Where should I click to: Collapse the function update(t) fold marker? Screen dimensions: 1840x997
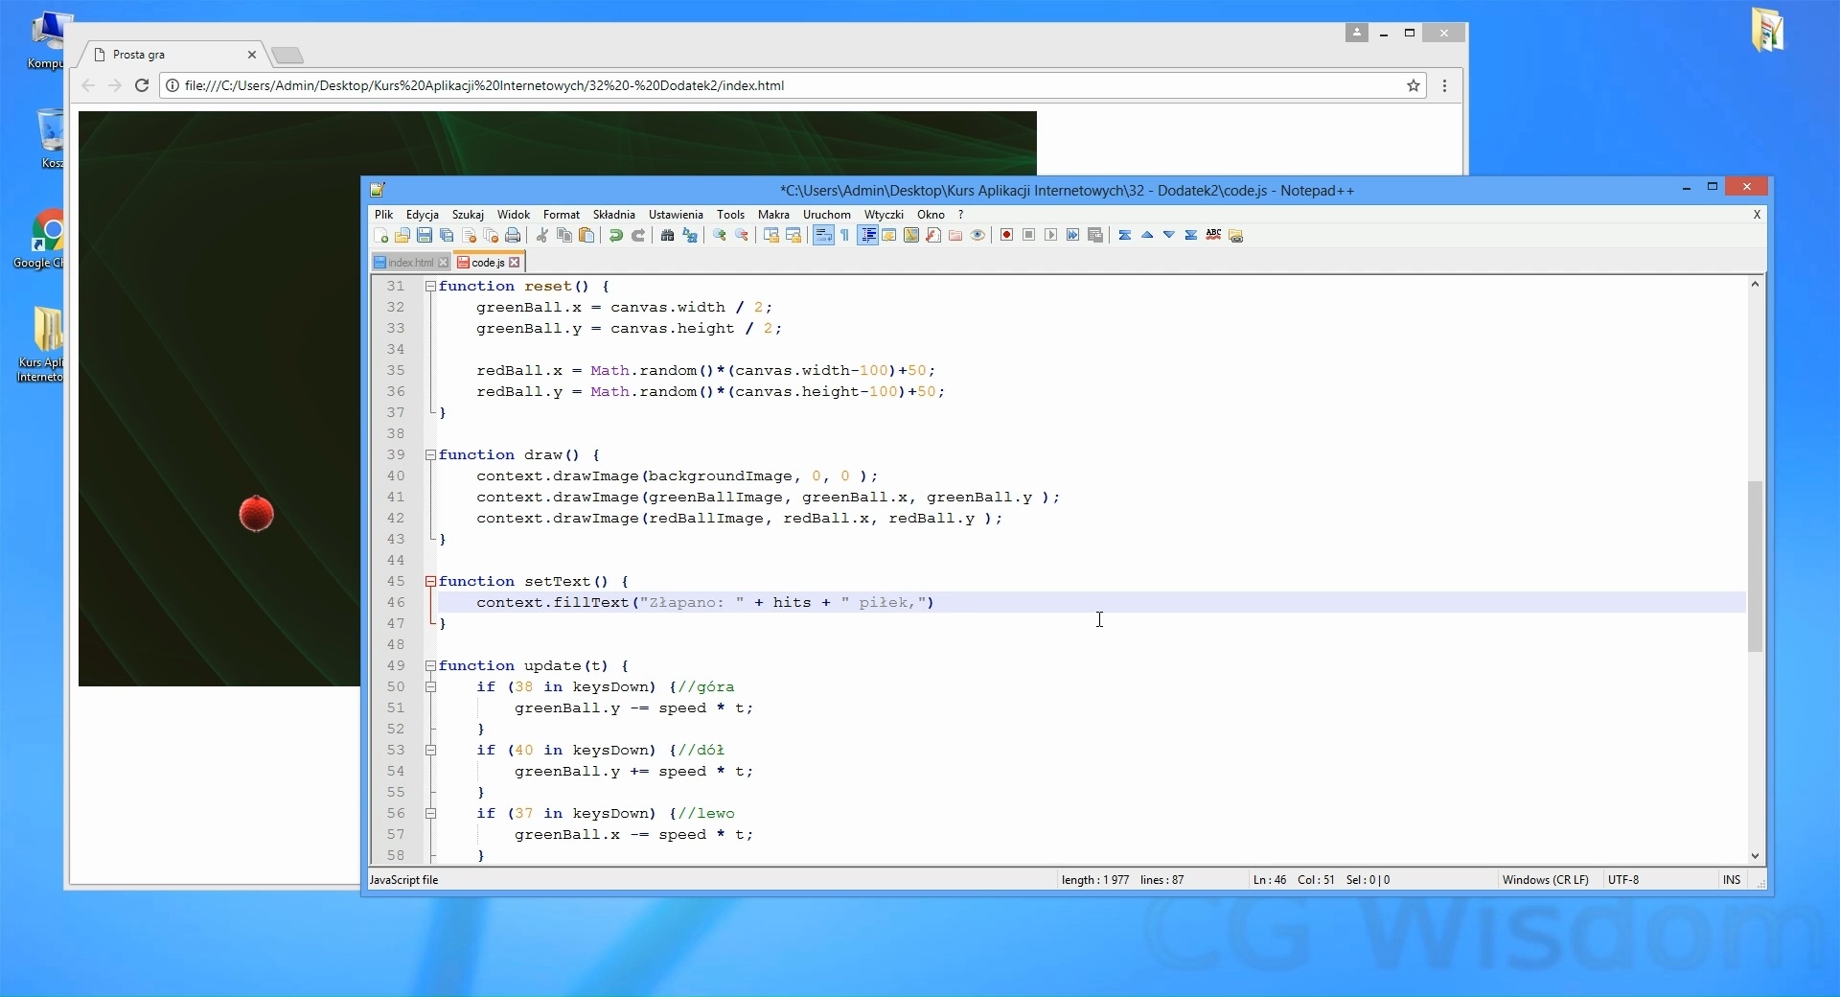(x=430, y=666)
